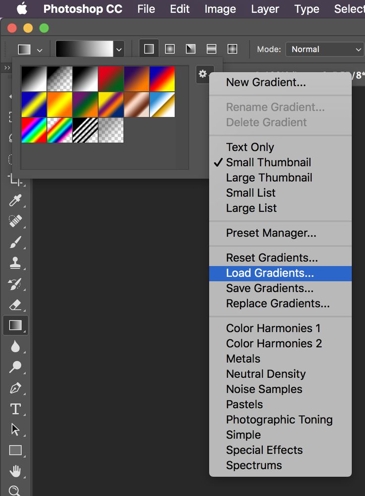
Task: Select the Brush tool
Action: (15, 242)
